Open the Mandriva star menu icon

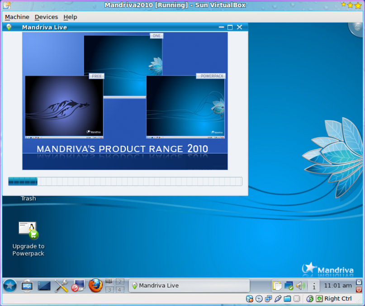tap(10, 286)
